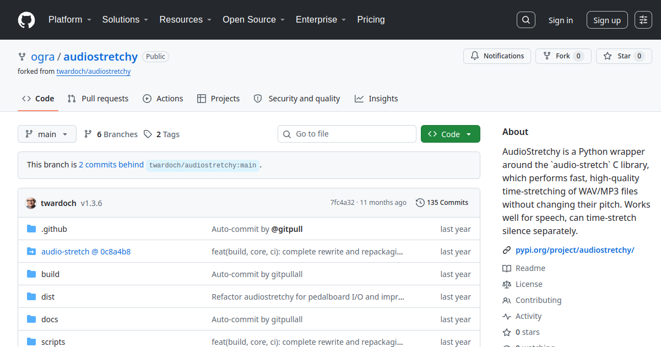Image resolution: width=661 pixels, height=347 pixels.
Task: Fork this repository with Fork button
Action: click(563, 56)
